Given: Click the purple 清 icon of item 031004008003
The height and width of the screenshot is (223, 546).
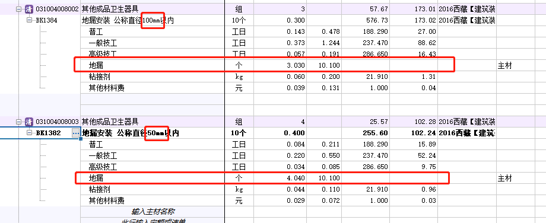Looking at the screenshot, I should [29, 122].
